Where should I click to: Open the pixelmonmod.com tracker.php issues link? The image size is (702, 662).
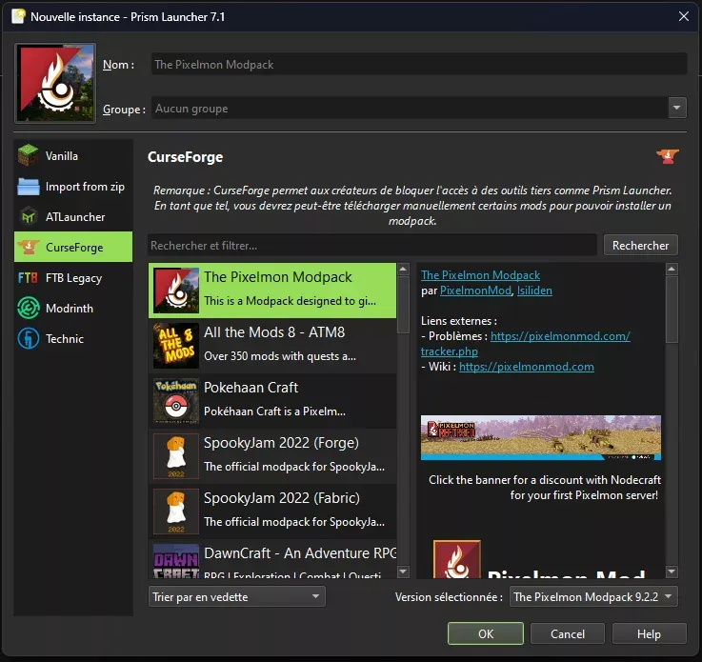point(560,336)
